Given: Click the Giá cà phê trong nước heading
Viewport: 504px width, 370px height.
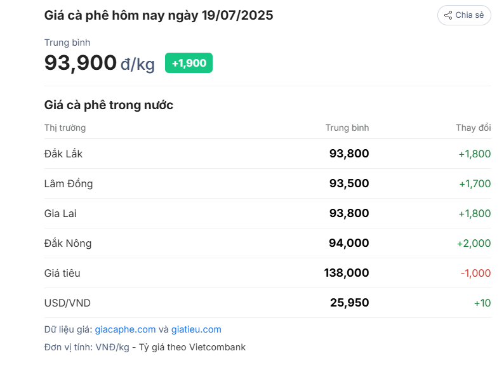Looking at the screenshot, I should point(109,105).
